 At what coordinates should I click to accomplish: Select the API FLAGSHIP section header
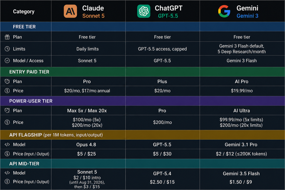click(x=142, y=135)
